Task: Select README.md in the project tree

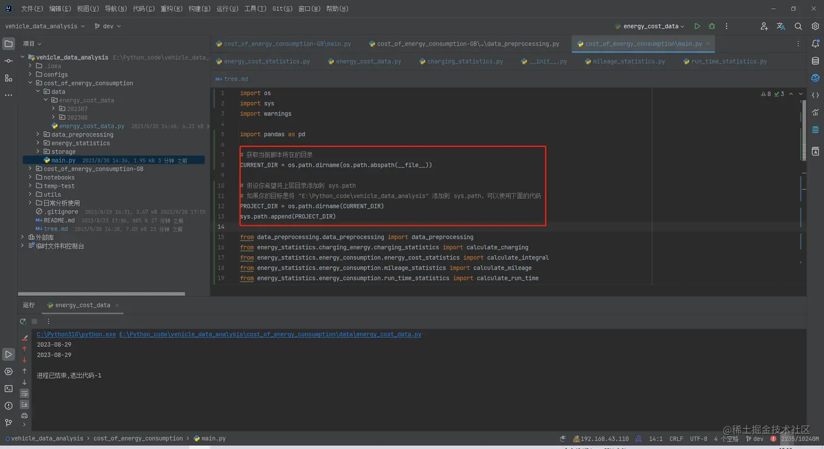Action: click(59, 220)
